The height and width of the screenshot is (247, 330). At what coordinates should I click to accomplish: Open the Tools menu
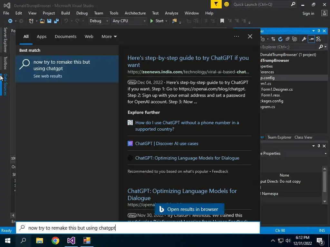[114, 13]
